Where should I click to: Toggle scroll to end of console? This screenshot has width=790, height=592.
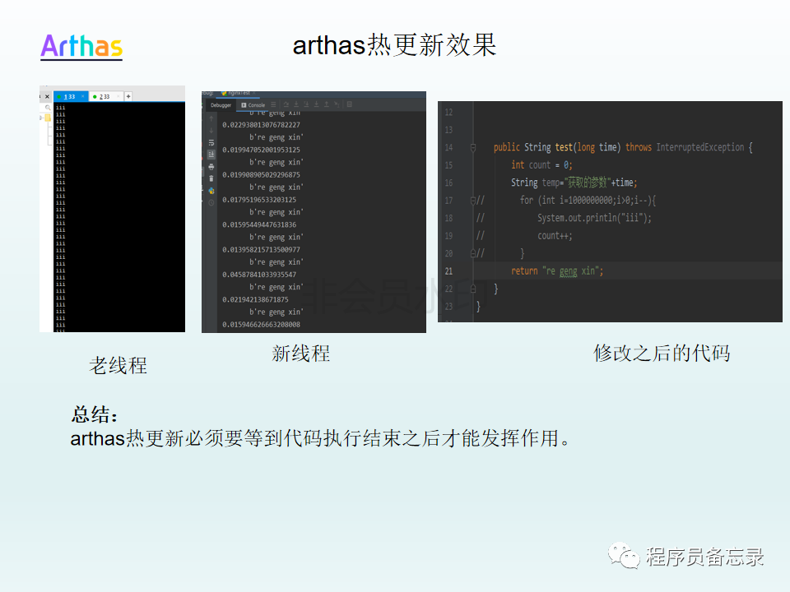pos(211,155)
